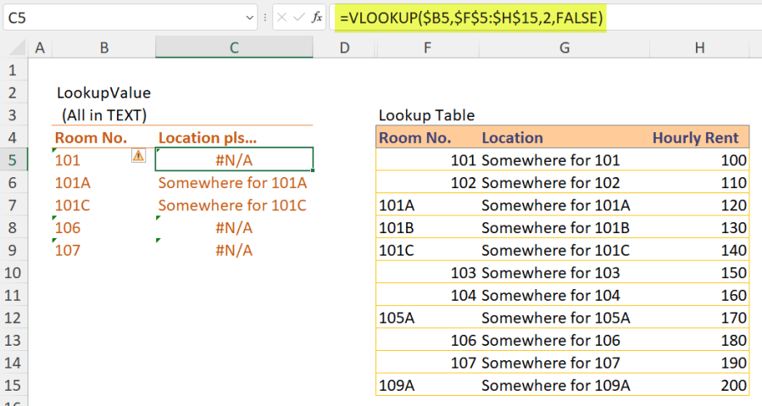
Task: Click the Enter checkmark in formula bar
Action: (299, 17)
